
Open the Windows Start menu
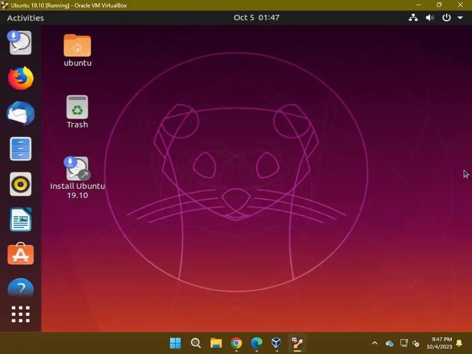(x=176, y=343)
